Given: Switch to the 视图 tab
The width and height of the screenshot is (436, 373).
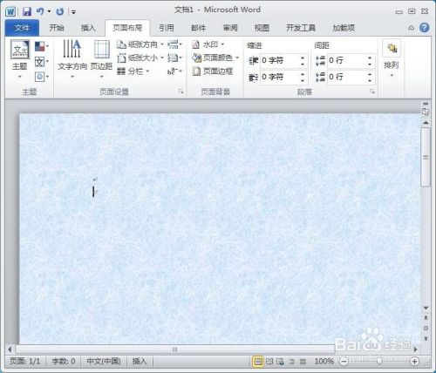Looking at the screenshot, I should click(262, 28).
